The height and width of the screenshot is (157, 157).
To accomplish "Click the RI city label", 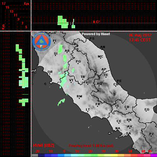I will 88,82.
